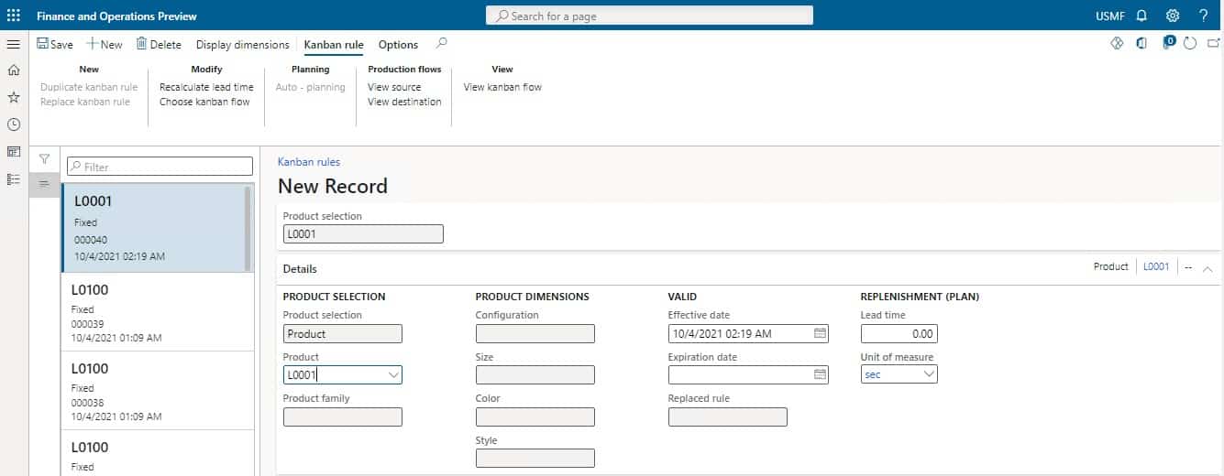Screen dimensions: 1224x476
Task: Refresh the page using the refresh icon
Action: pos(1190,43)
